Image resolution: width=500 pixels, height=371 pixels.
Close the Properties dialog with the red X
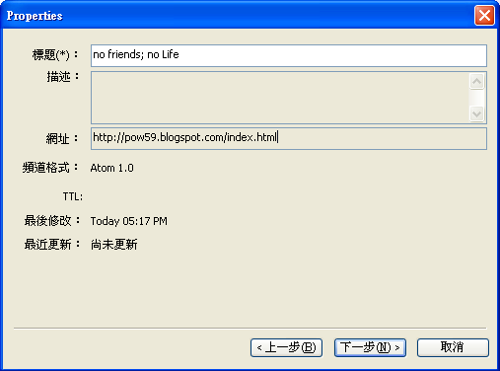click(x=484, y=15)
